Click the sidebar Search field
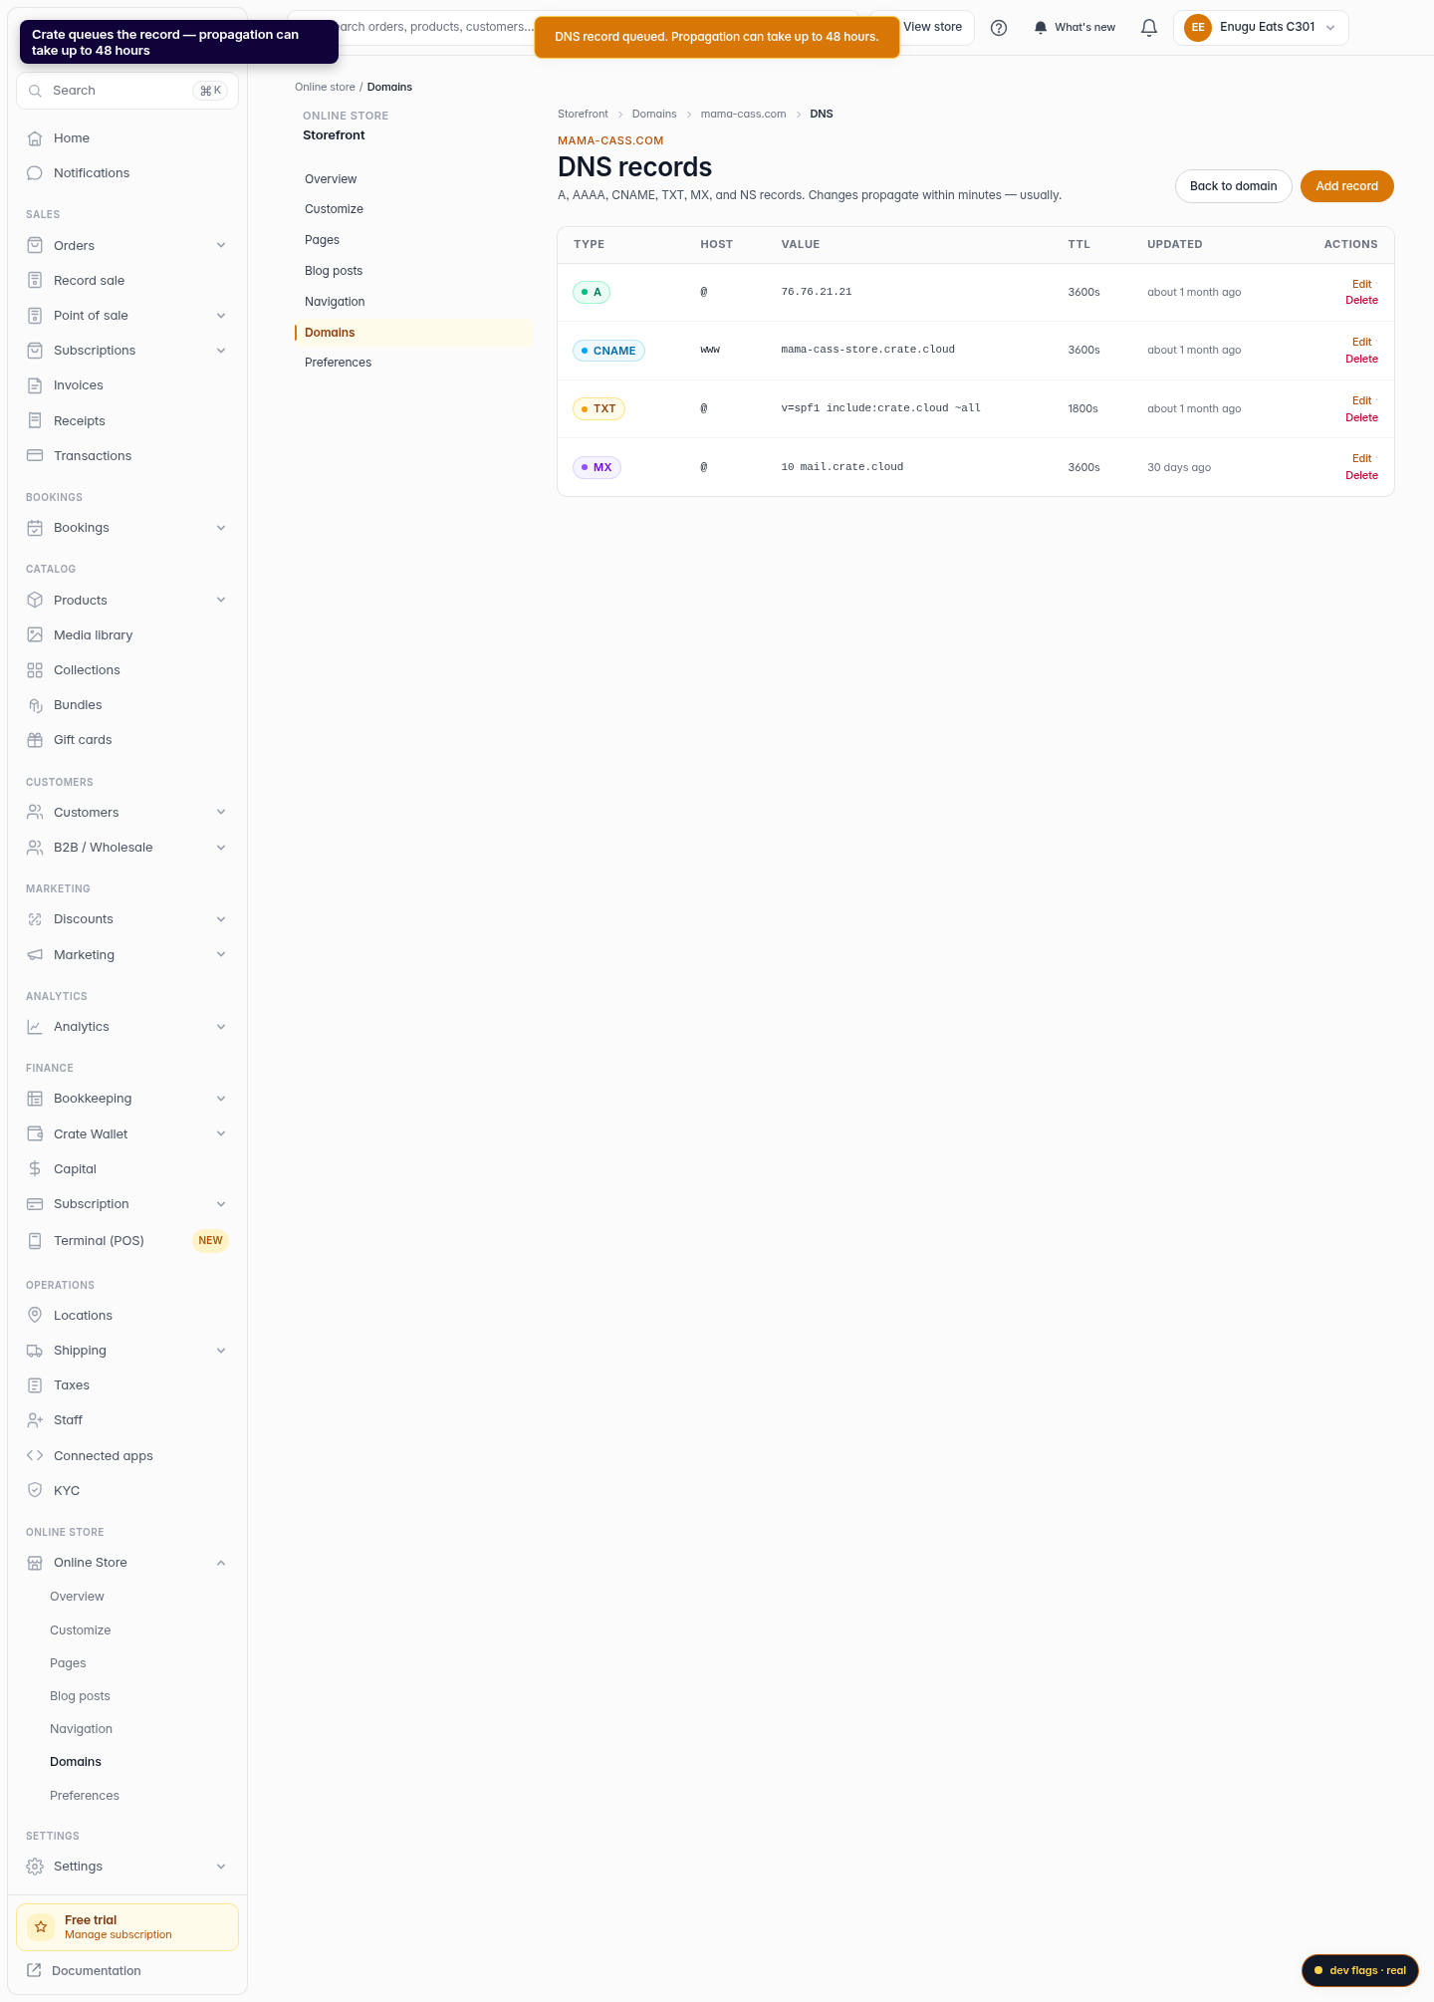This screenshot has width=1434, height=2002. tap(127, 91)
